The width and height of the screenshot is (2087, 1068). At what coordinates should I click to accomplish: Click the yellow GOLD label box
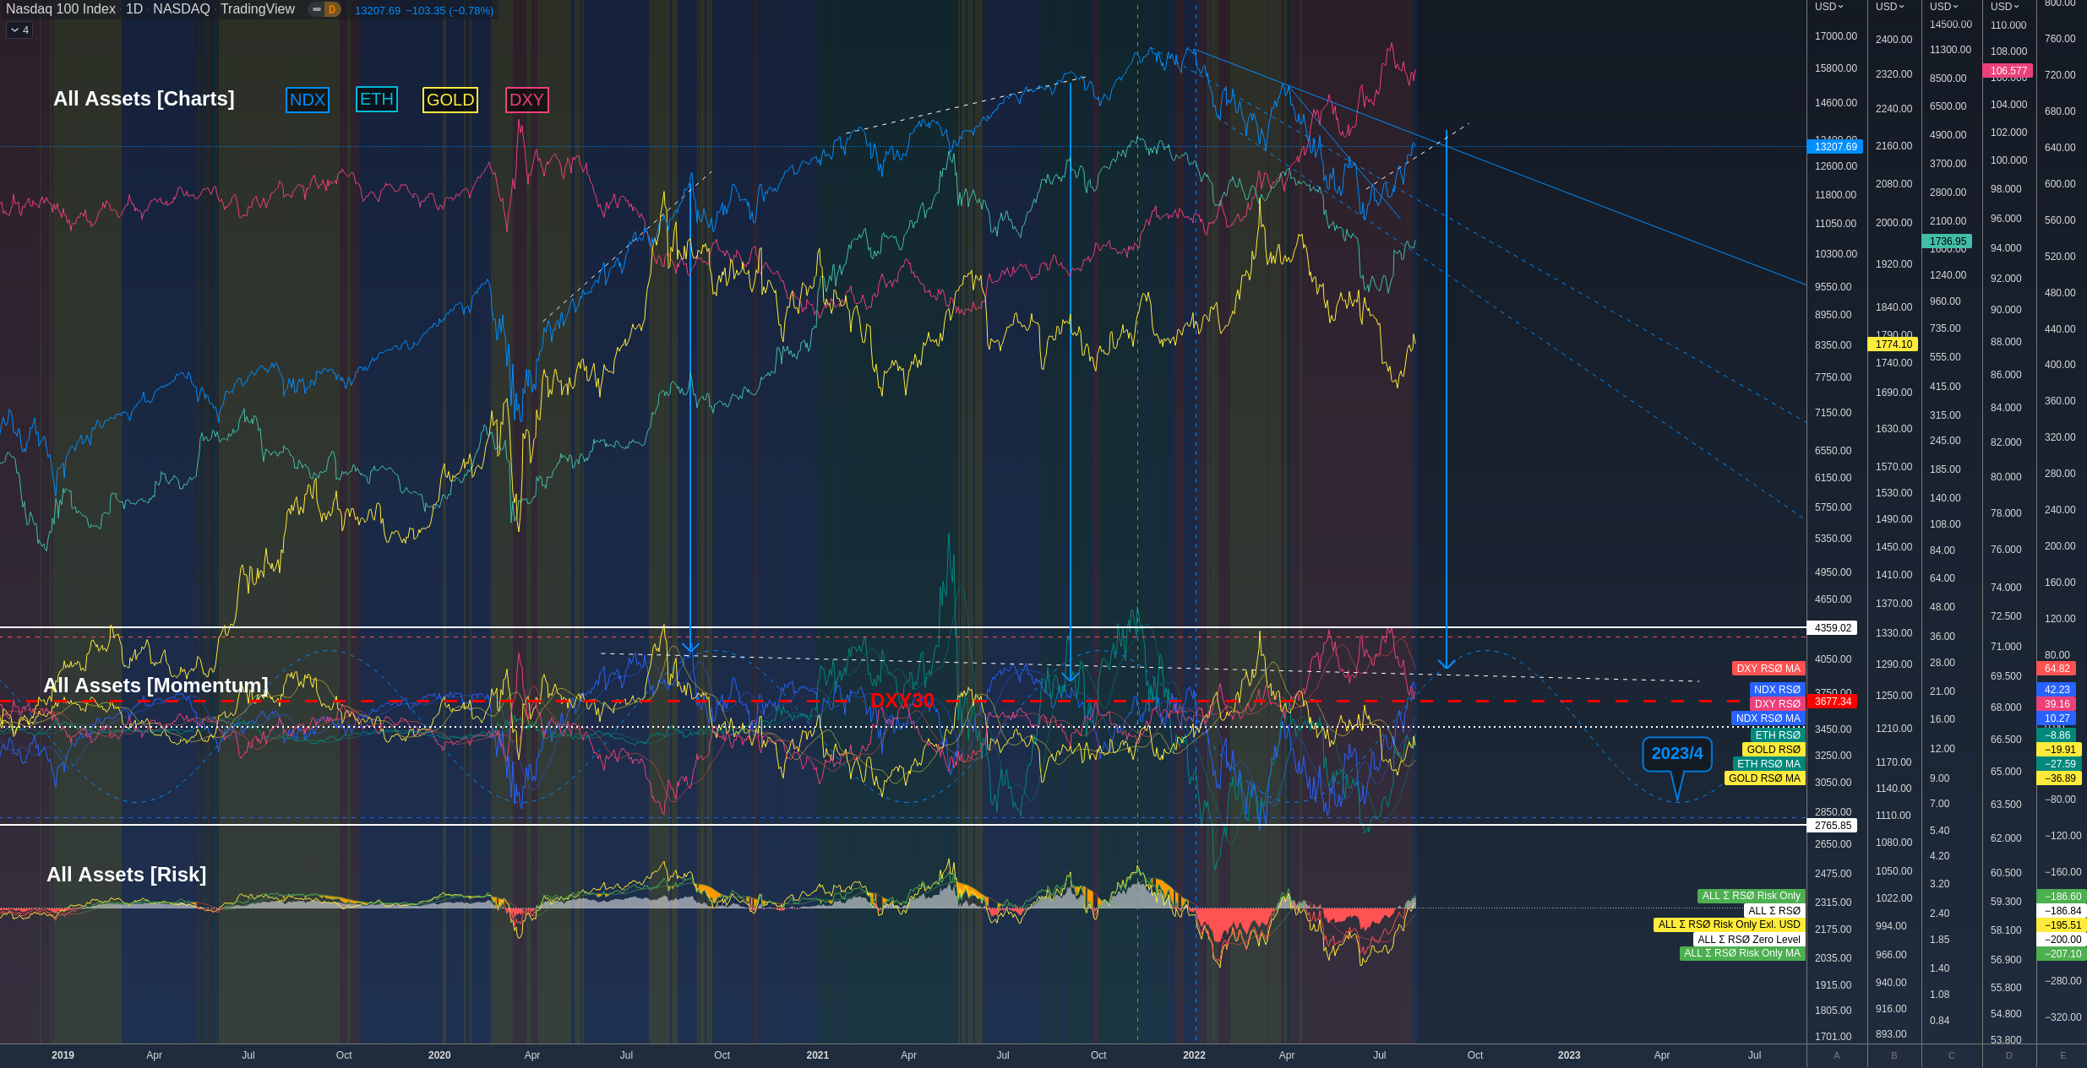pyautogui.click(x=450, y=100)
